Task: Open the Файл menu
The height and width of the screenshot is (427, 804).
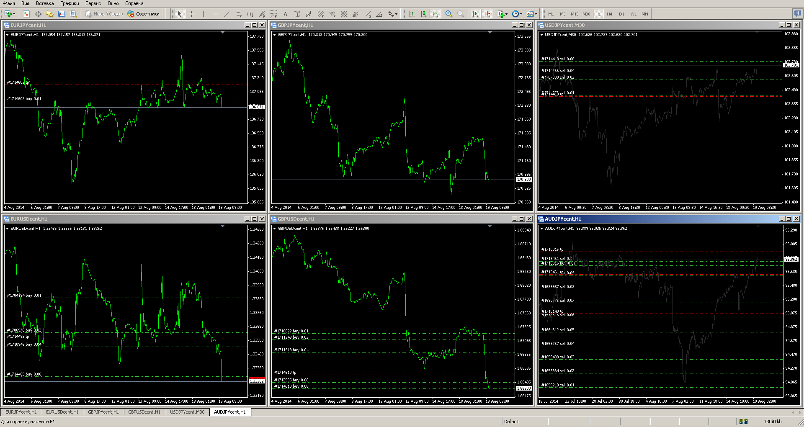Action: (9, 3)
